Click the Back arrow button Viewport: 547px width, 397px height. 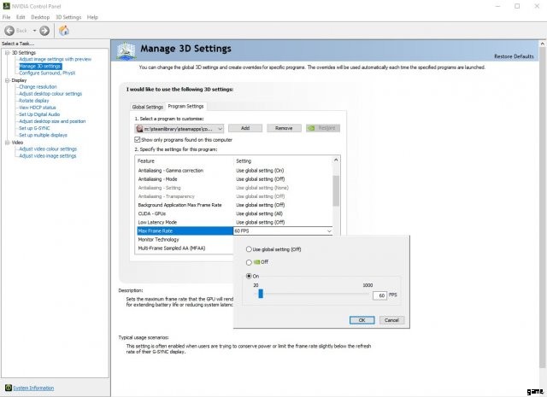9,30
